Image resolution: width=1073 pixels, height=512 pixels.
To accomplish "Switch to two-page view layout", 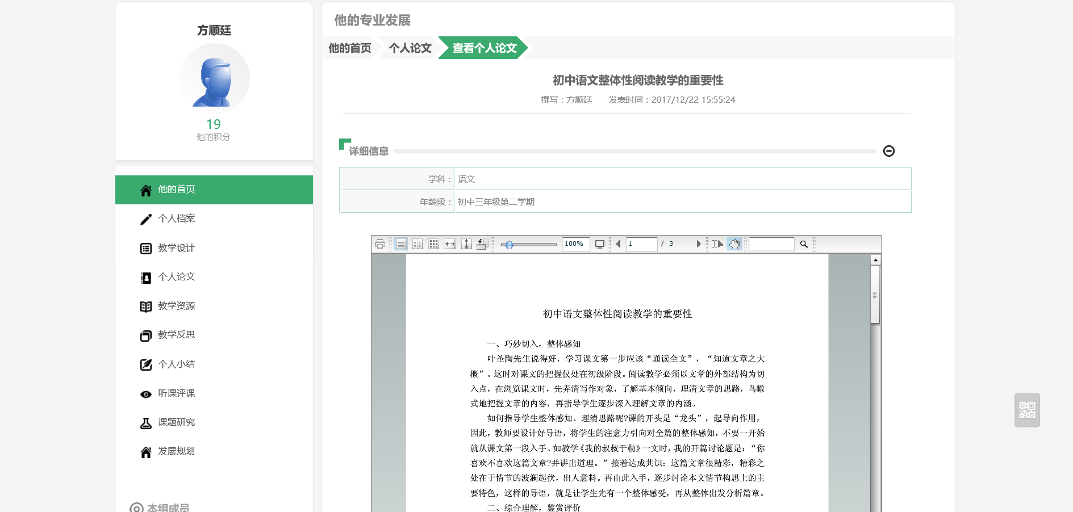I will point(417,244).
